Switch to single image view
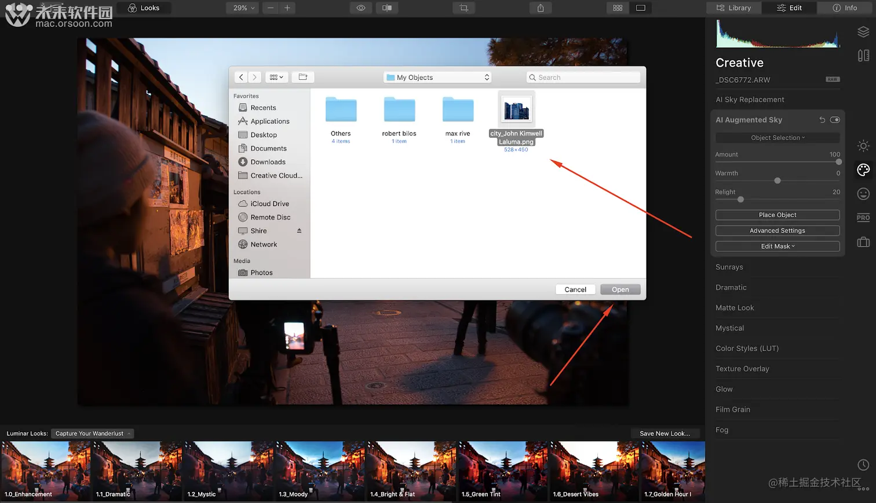Screen dimensions: 876x503 641,8
